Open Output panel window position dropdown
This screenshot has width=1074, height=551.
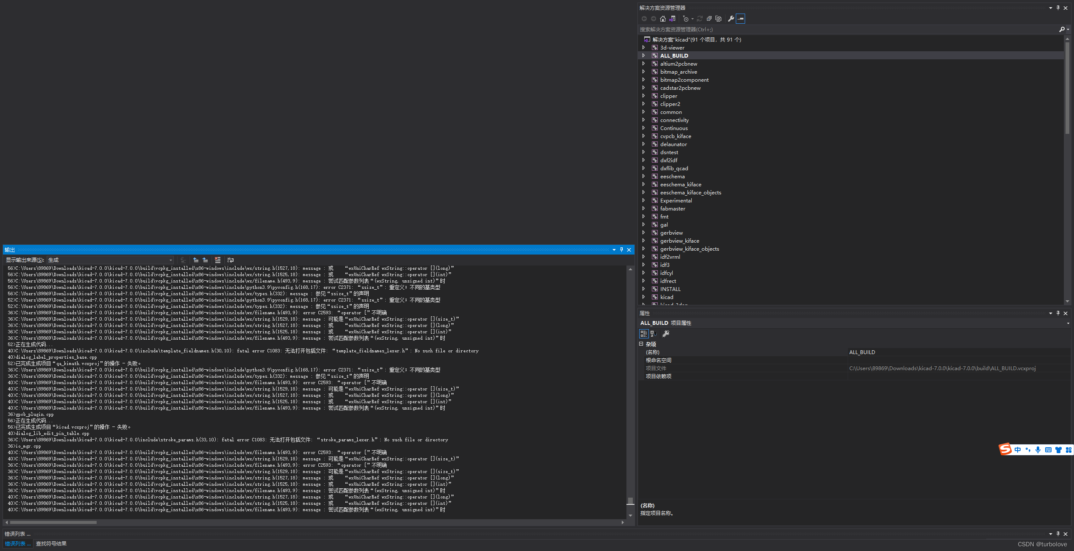(x=614, y=250)
